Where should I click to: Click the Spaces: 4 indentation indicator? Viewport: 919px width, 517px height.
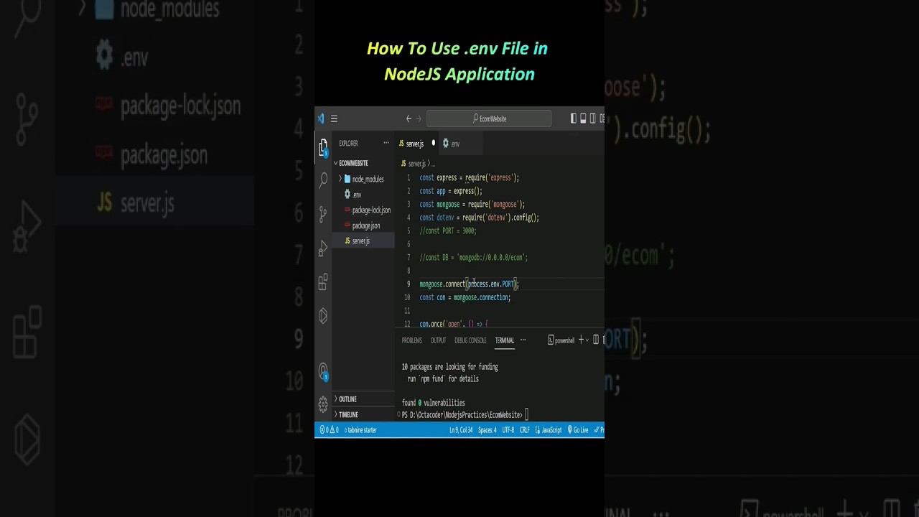pyautogui.click(x=488, y=430)
